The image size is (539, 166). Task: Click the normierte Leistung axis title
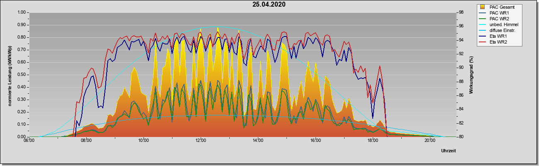(x=10, y=75)
